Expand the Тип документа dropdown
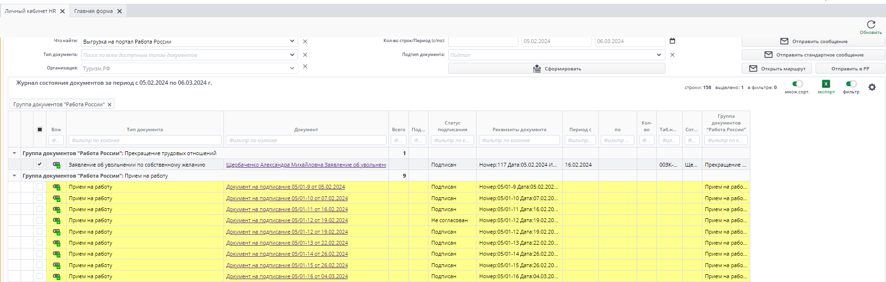 click(x=292, y=55)
